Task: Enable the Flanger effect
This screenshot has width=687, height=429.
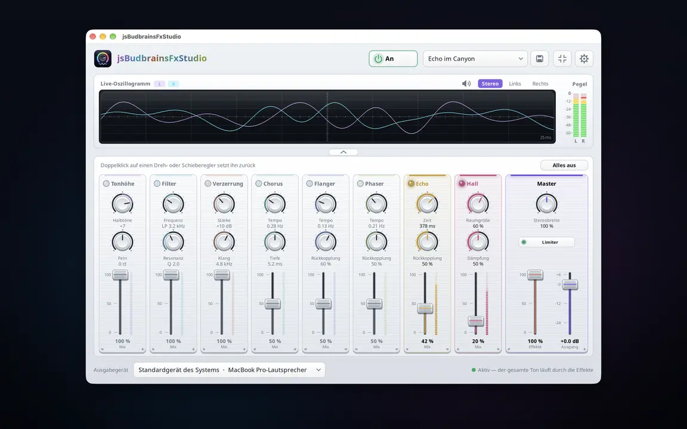Action: tap(310, 184)
